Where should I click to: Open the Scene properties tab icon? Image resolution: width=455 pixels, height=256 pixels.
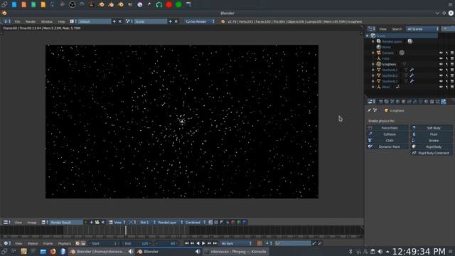(392, 102)
